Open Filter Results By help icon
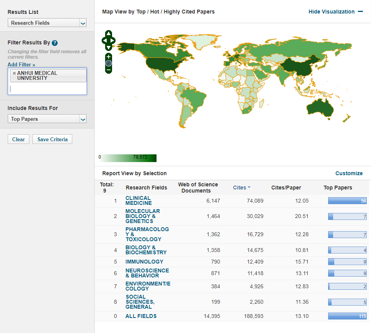The width and height of the screenshot is (371, 333). point(54,43)
